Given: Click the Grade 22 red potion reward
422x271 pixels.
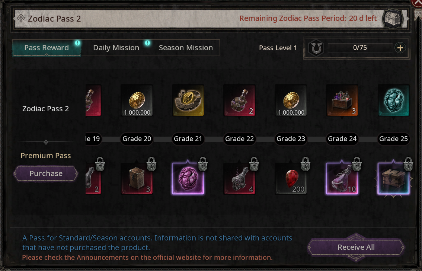Looking at the screenshot, I should pos(240,101).
